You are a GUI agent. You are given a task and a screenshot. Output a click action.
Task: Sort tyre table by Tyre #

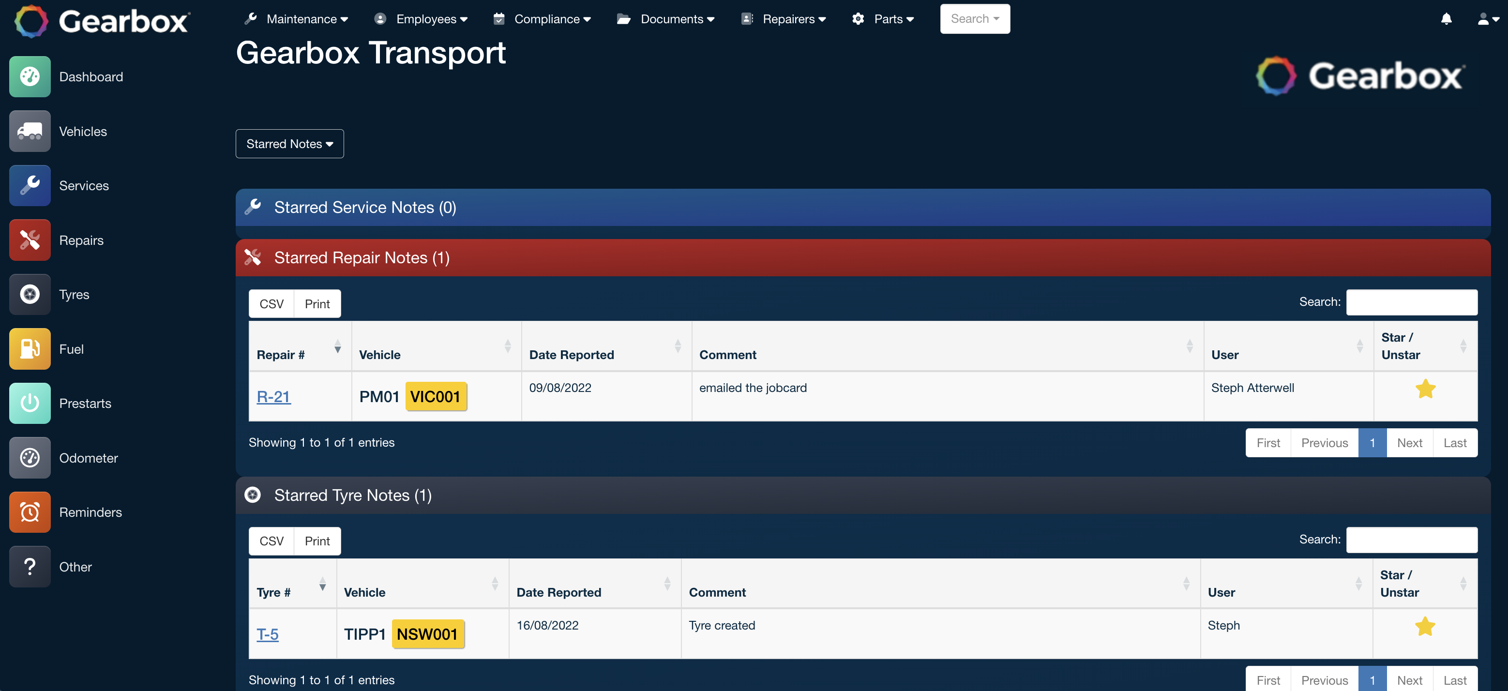tap(292, 584)
